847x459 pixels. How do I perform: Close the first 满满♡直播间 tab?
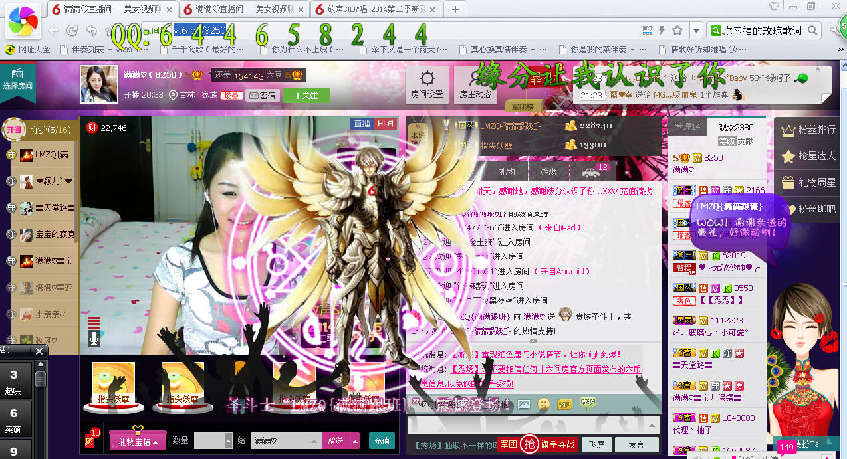pyautogui.click(x=169, y=9)
